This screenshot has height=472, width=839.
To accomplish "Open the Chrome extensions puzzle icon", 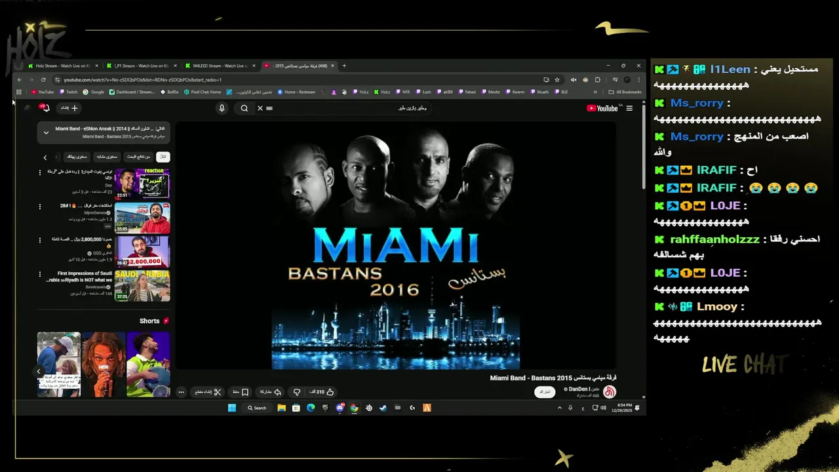I will (597, 79).
